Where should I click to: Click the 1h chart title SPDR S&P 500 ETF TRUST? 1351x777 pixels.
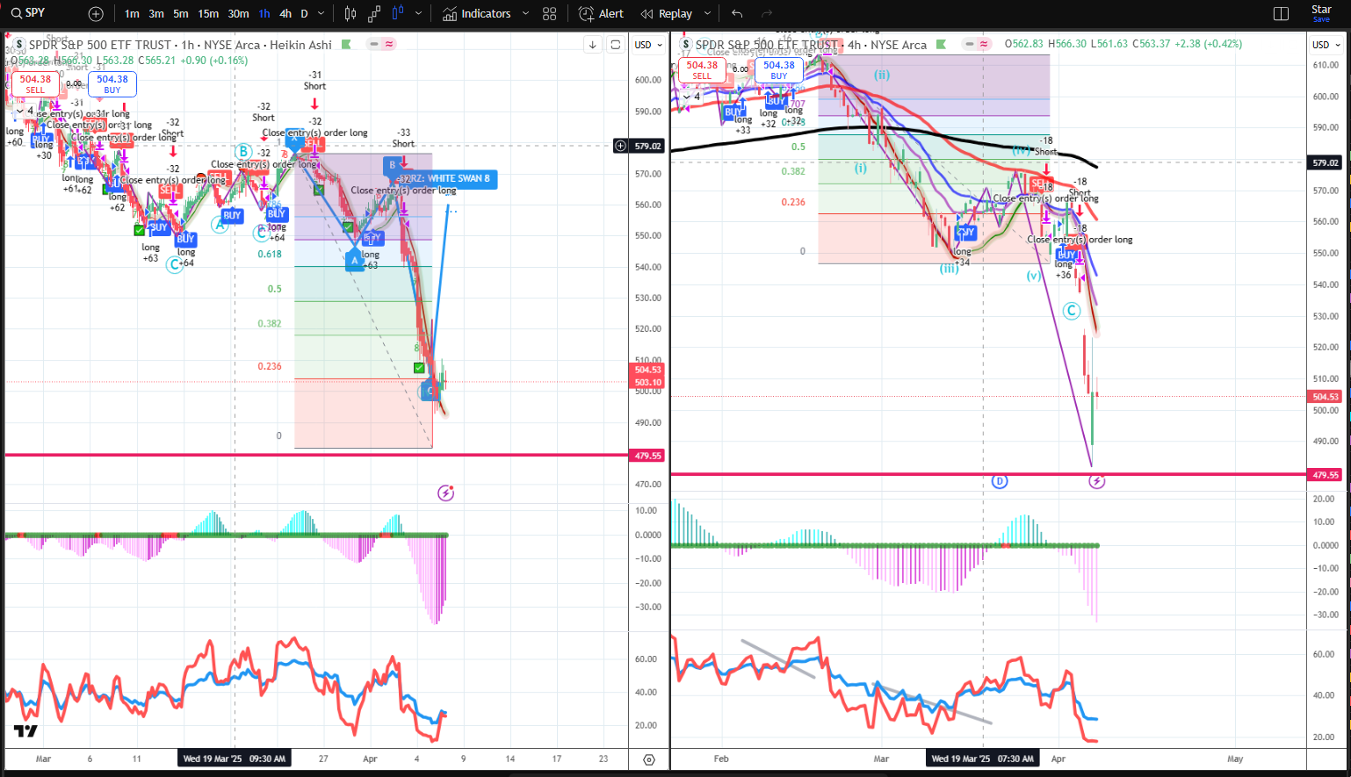tap(100, 45)
